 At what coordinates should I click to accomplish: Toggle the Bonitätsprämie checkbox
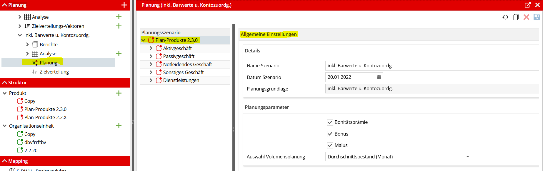tap(330, 122)
